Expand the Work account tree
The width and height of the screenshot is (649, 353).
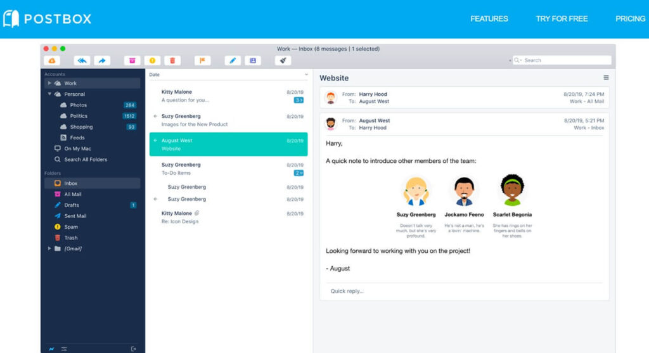49,83
